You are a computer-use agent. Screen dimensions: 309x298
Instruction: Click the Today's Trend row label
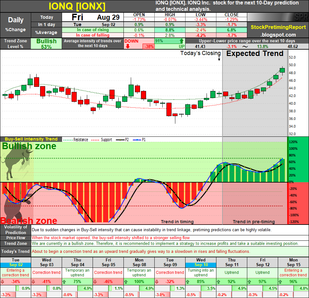pyautogui.click(x=16, y=252)
